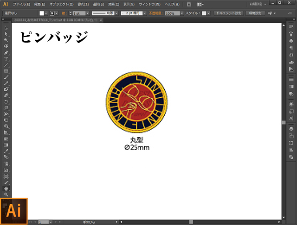Open the オブジェクト(O) menu
Viewport: 297px width, 225px height.
coord(61,4)
